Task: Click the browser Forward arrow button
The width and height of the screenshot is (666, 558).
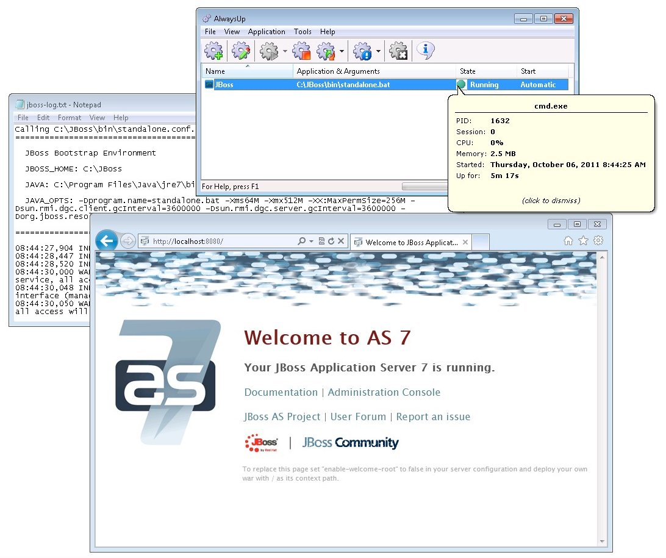Action: click(127, 241)
